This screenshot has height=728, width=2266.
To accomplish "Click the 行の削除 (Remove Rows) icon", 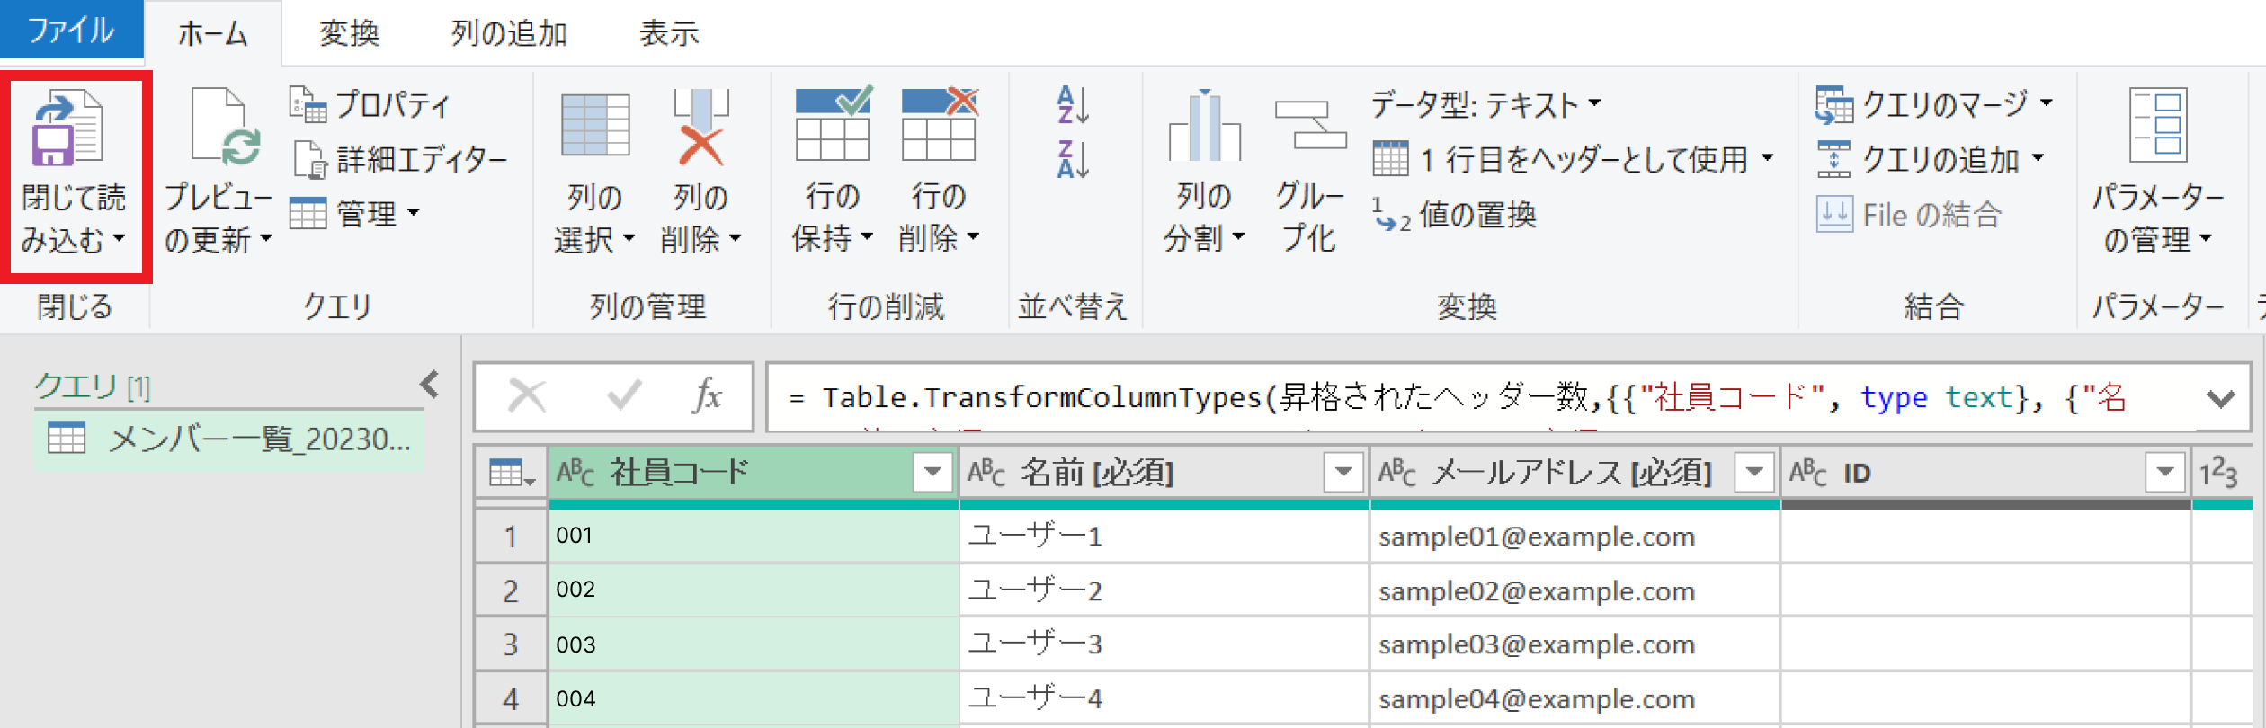I will (x=939, y=126).
